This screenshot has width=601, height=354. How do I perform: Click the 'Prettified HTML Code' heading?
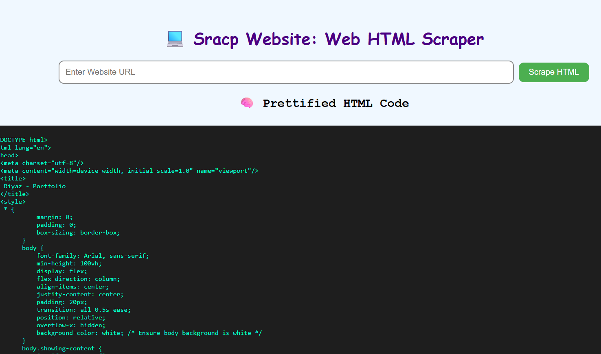pos(336,103)
